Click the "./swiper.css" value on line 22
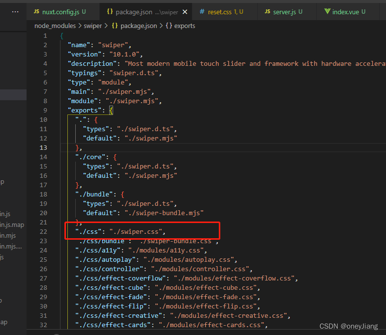Viewport: 386px width, 335px height. point(136,232)
